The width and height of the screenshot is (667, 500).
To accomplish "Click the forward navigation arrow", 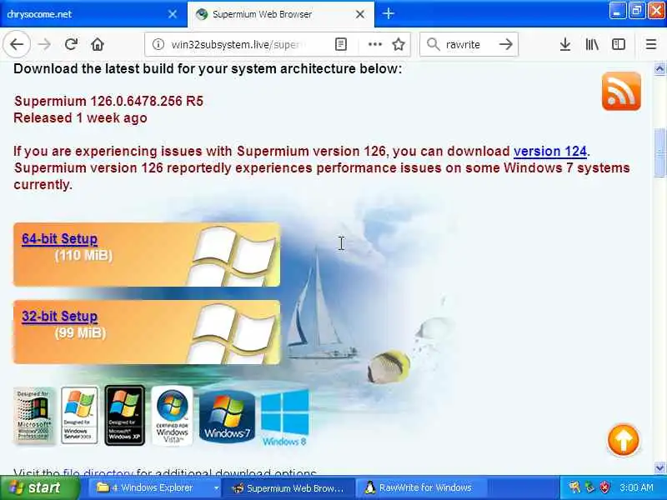I will pos(44,44).
